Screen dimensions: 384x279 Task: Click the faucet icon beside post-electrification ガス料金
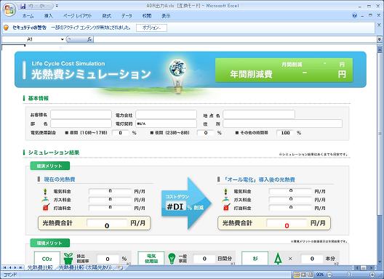[225, 200]
